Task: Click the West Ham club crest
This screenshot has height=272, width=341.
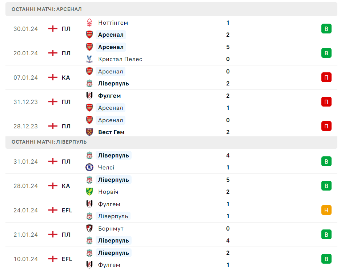Action: tap(89, 132)
